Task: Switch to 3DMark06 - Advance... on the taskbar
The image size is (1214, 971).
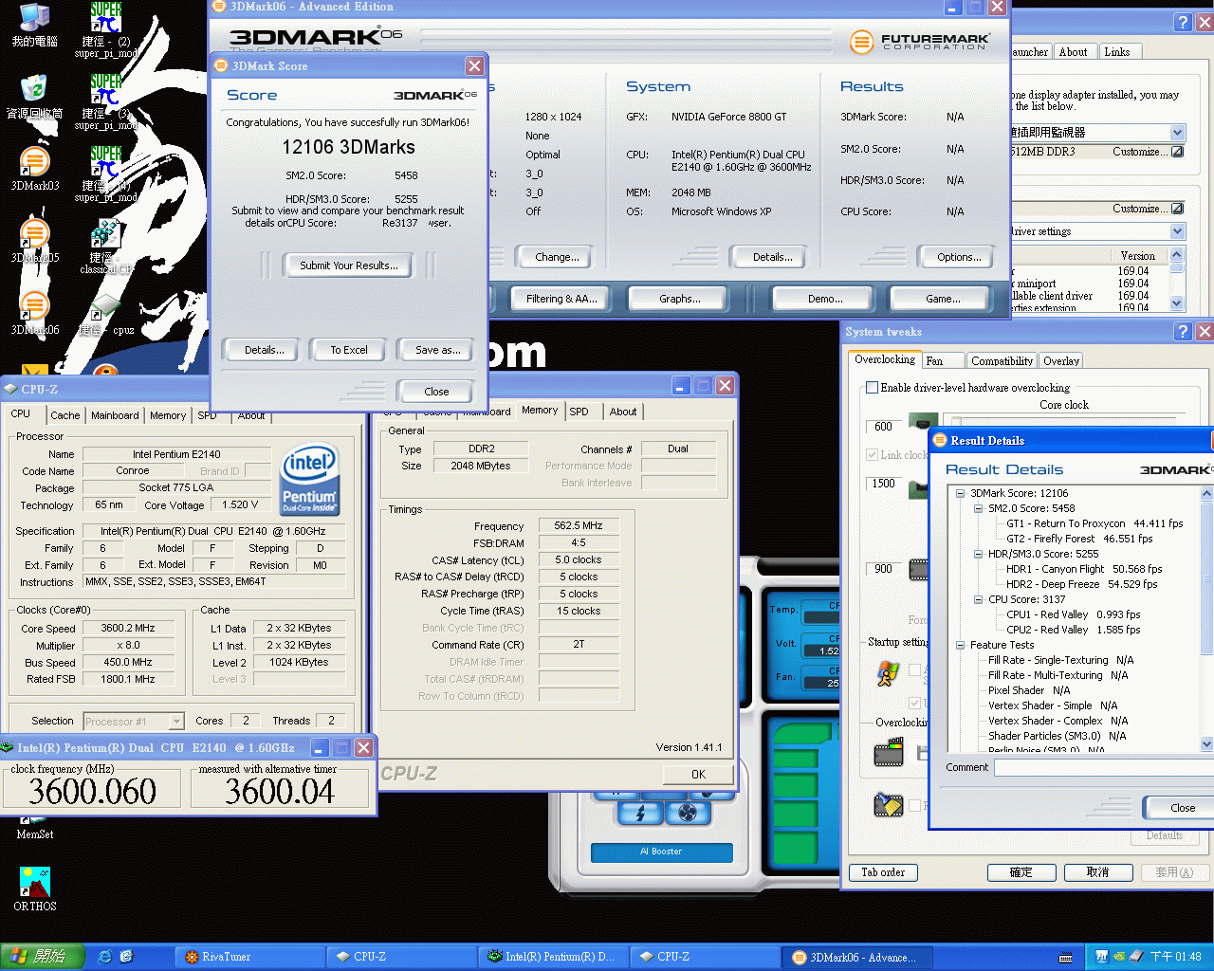Action: click(859, 958)
